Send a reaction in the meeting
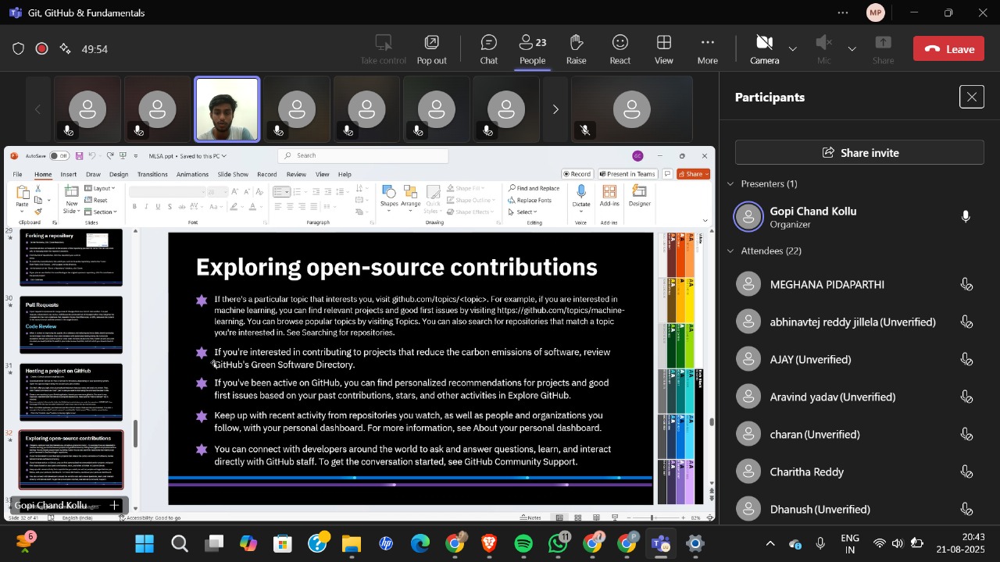The width and height of the screenshot is (1000, 562). click(x=620, y=48)
